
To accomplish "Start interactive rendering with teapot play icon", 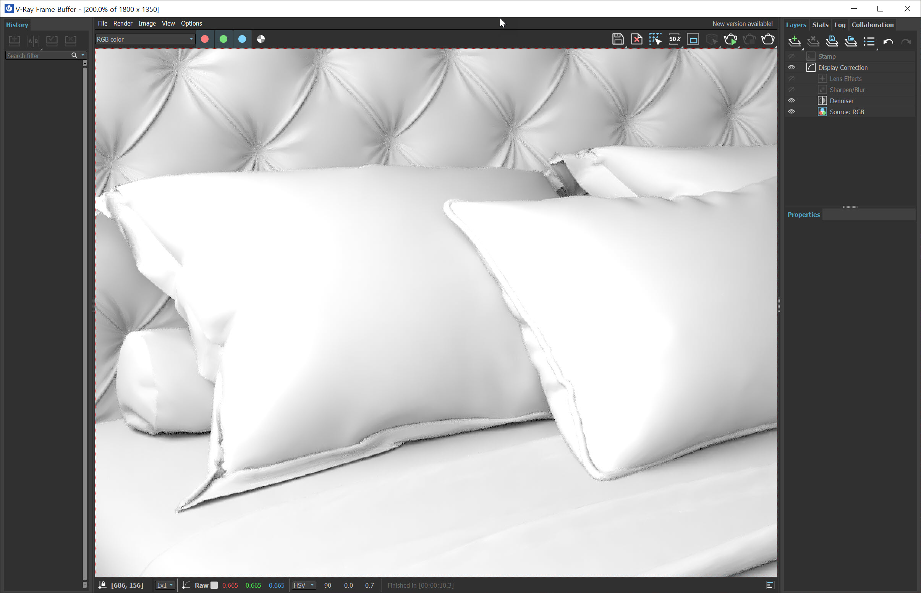I will pos(730,39).
